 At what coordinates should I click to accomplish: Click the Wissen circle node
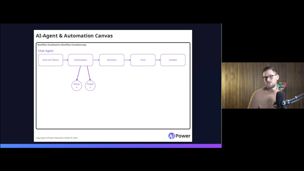coord(77,86)
